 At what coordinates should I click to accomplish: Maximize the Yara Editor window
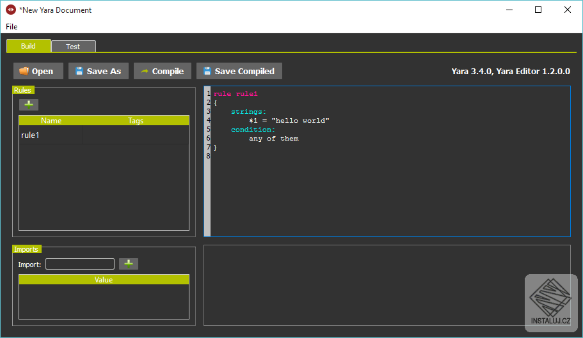point(538,10)
